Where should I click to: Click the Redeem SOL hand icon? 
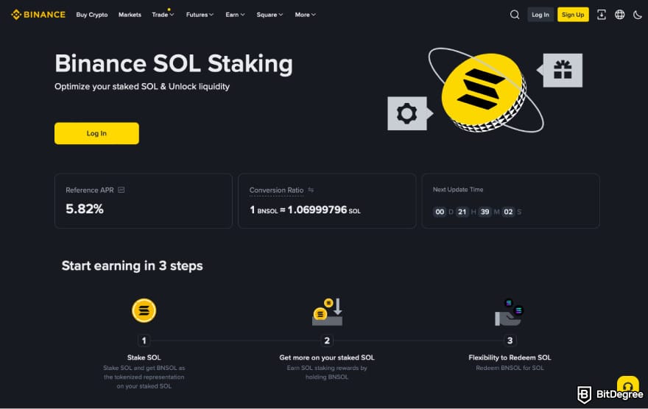[x=509, y=313]
